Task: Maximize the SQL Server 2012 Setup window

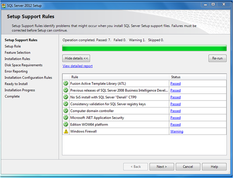Action: pos(213,5)
